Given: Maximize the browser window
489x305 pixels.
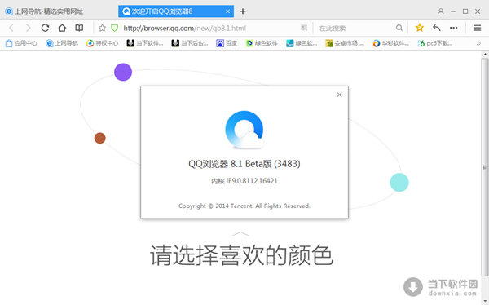Looking at the screenshot, I should coord(465,11).
